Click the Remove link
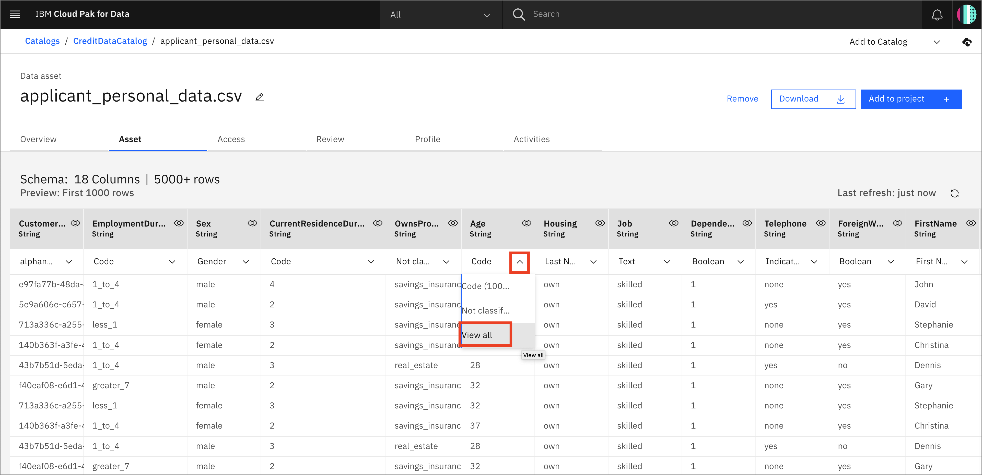 tap(742, 99)
